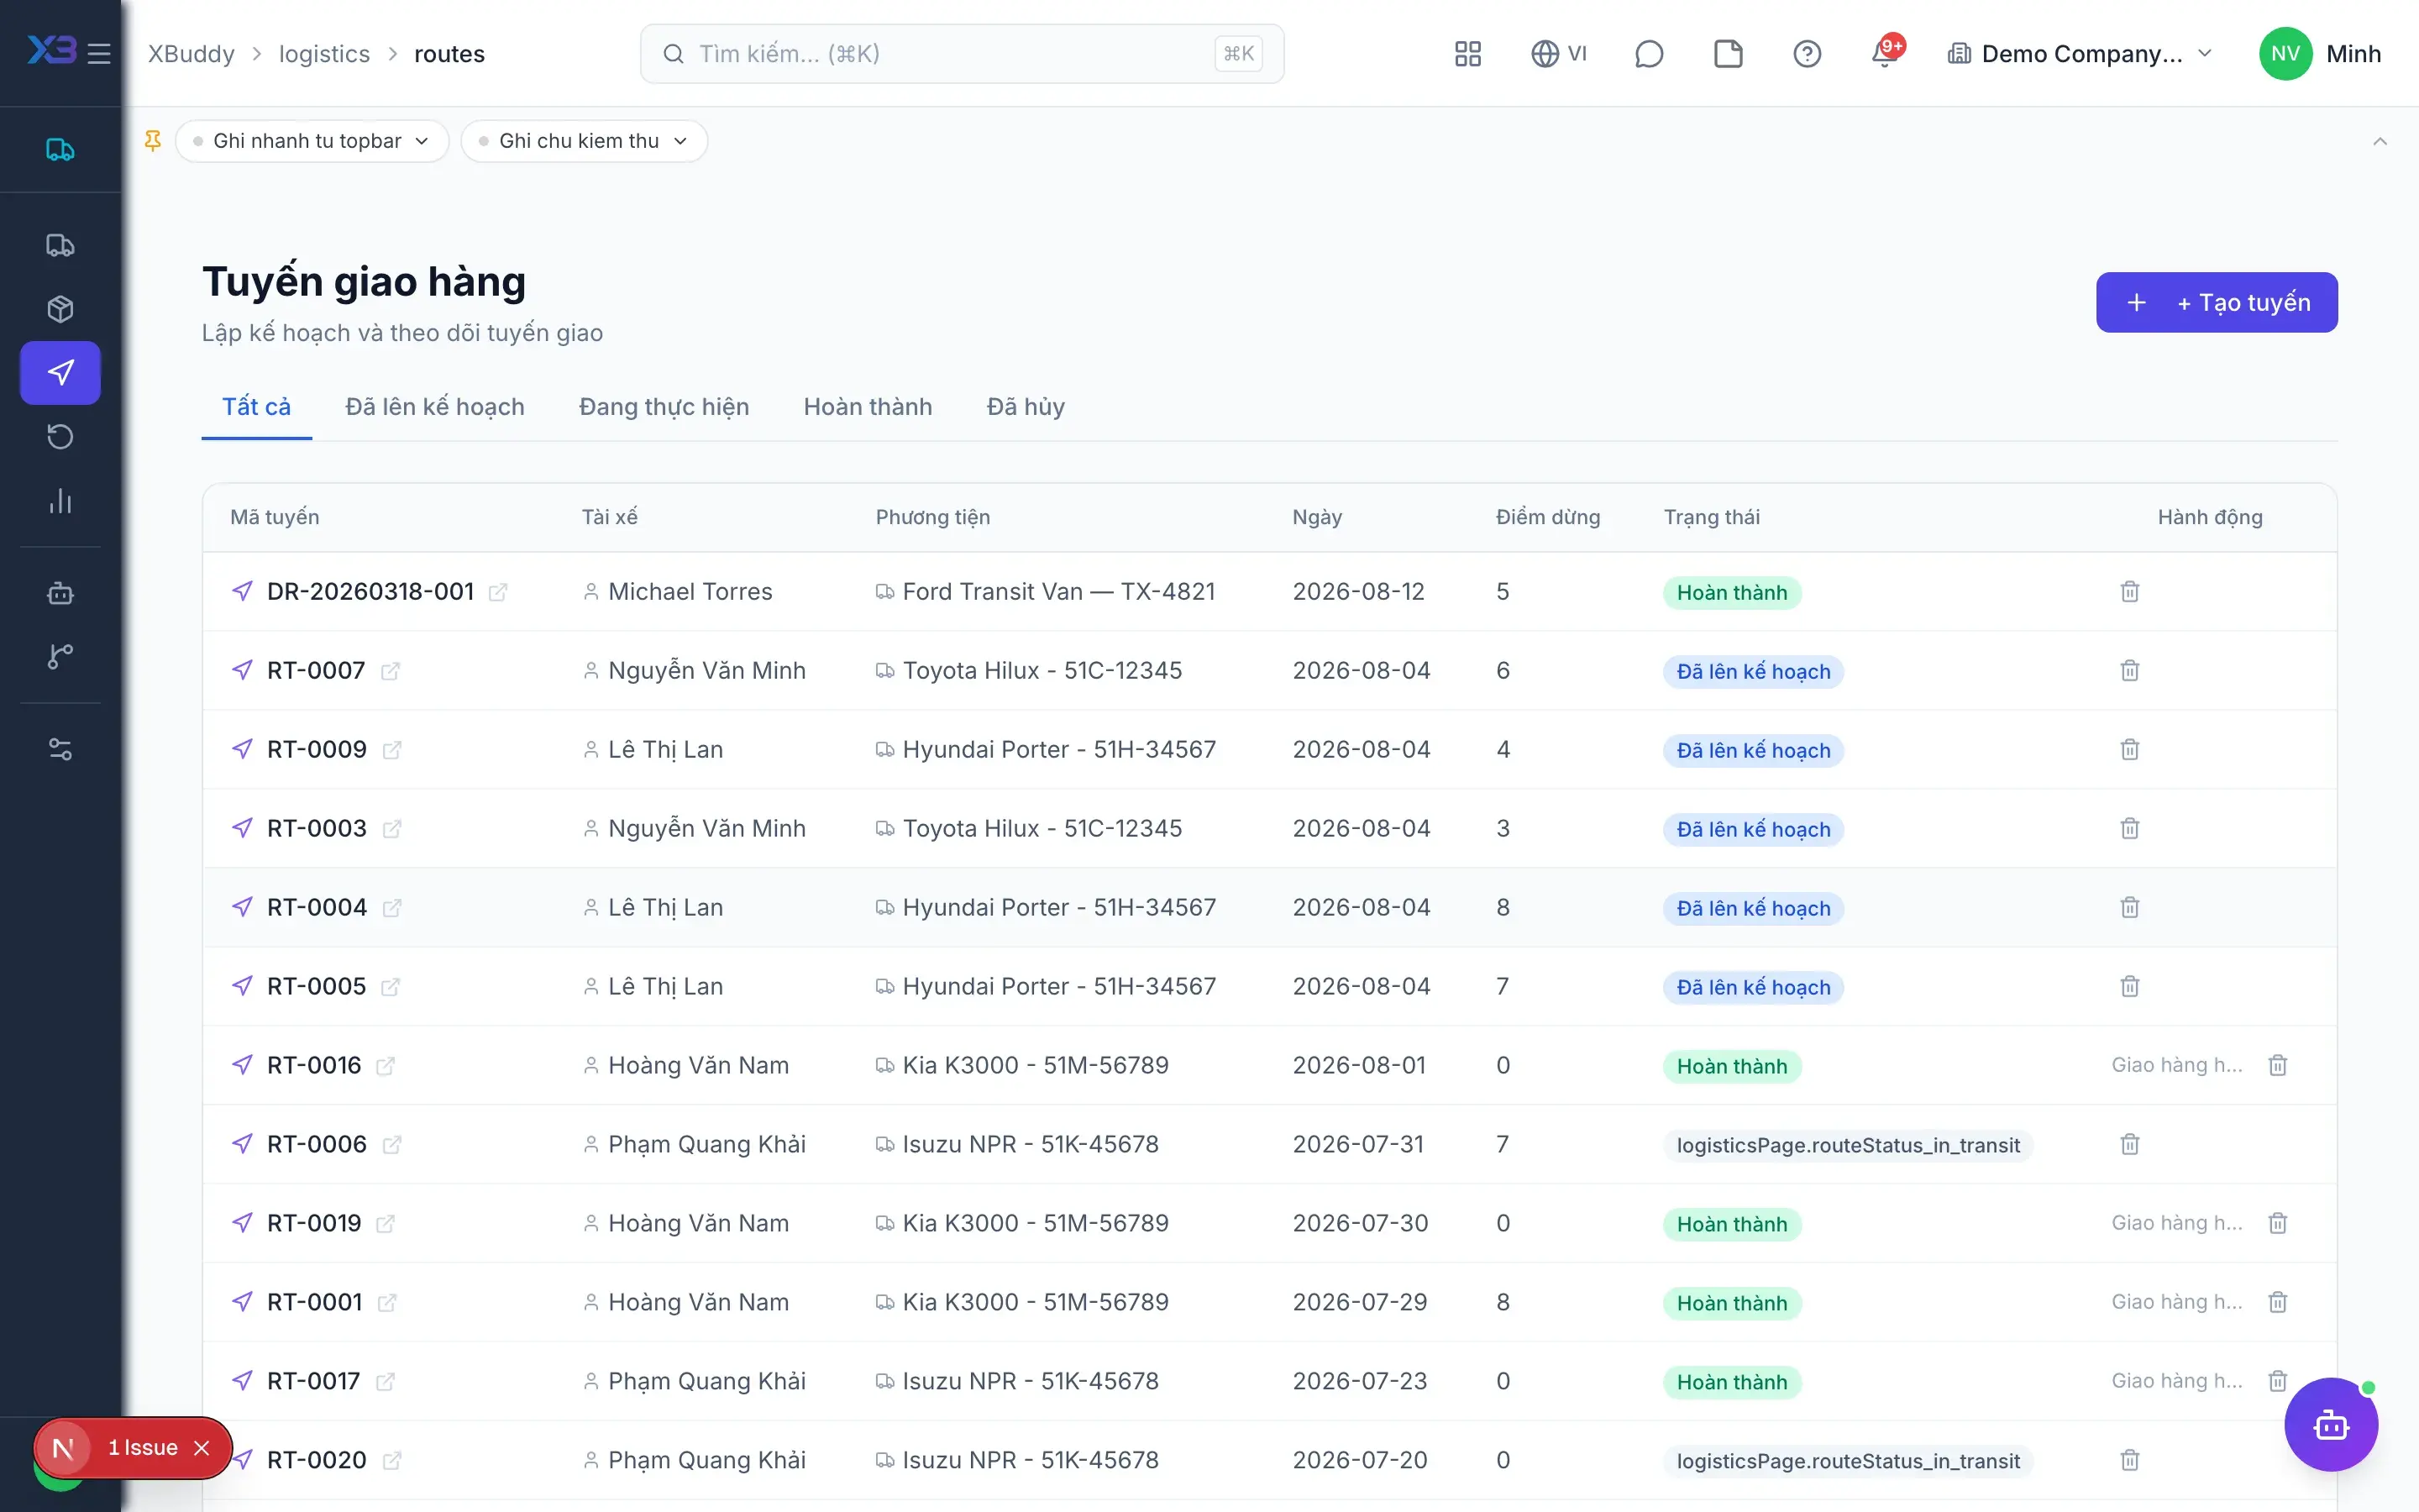Viewport: 2419px width, 1512px height.
Task: Click the trash icon for route RT-0006
Action: [x=2129, y=1145]
